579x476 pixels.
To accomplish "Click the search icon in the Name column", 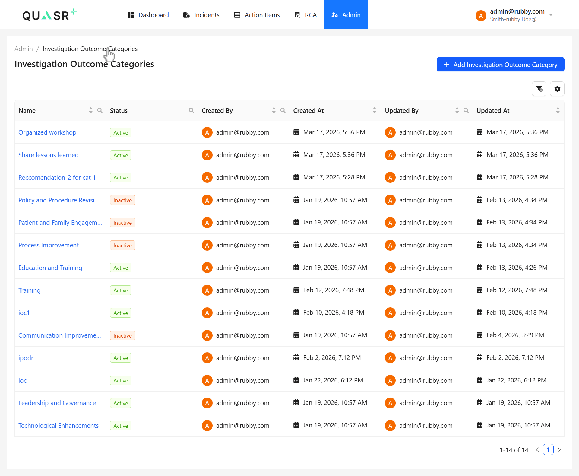I will coord(100,110).
